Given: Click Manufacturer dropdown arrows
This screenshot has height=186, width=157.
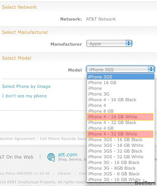Looking at the screenshot, I should [x=129, y=43].
